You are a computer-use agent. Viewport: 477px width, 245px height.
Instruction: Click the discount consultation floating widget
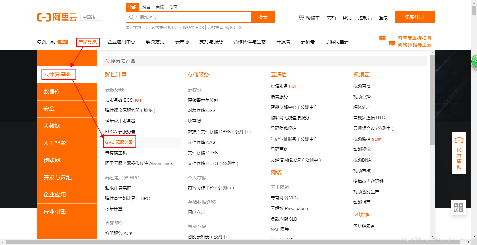point(459,152)
